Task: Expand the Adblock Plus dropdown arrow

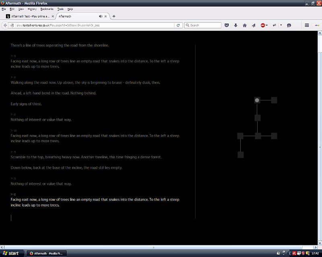Action: pyautogui.click(x=267, y=25)
